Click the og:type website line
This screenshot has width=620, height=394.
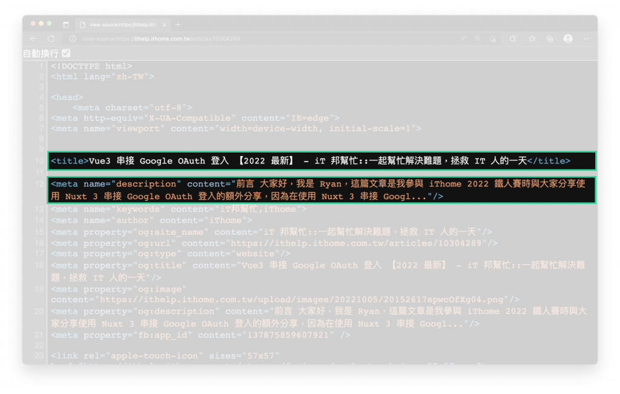click(x=170, y=254)
